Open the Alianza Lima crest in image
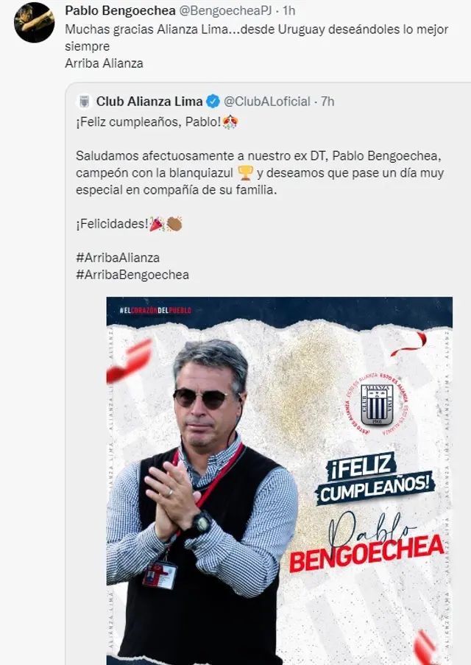471x665 pixels. [x=377, y=405]
